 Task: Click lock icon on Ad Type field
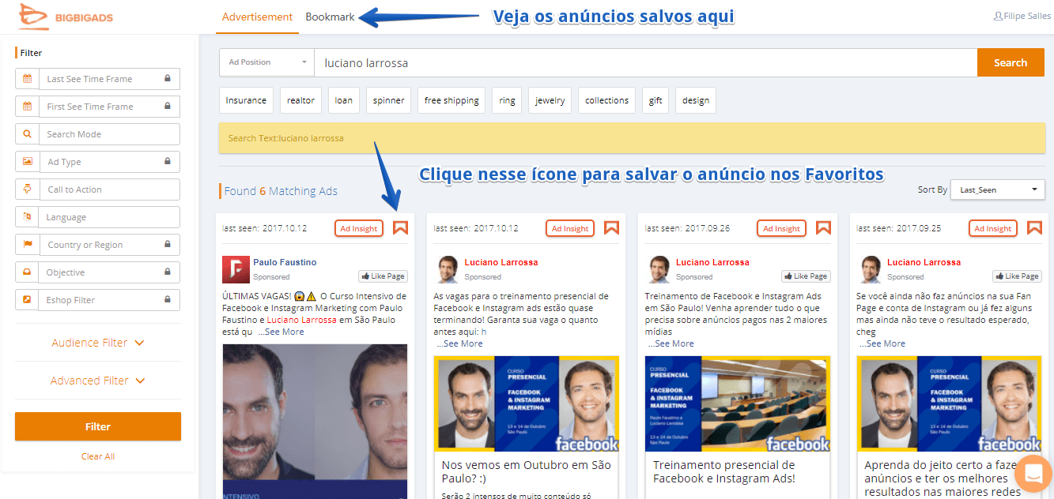pos(168,162)
